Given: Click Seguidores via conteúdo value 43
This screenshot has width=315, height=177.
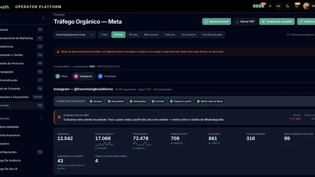Looking at the screenshot, I should tap(60, 161).
